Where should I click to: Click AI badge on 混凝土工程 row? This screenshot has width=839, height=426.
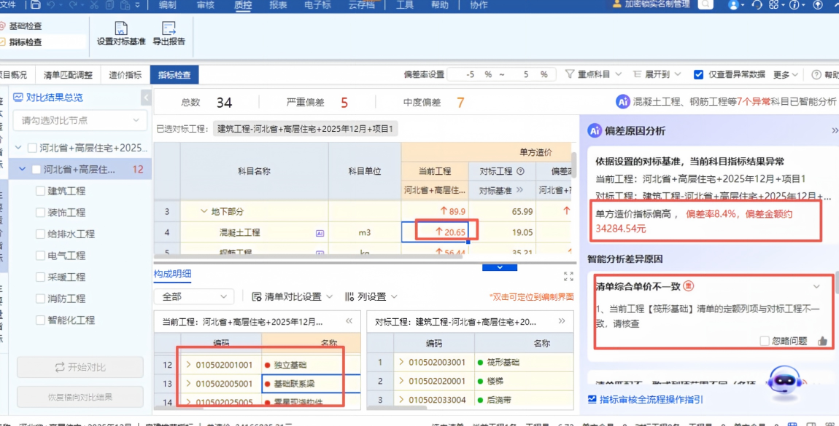(320, 233)
